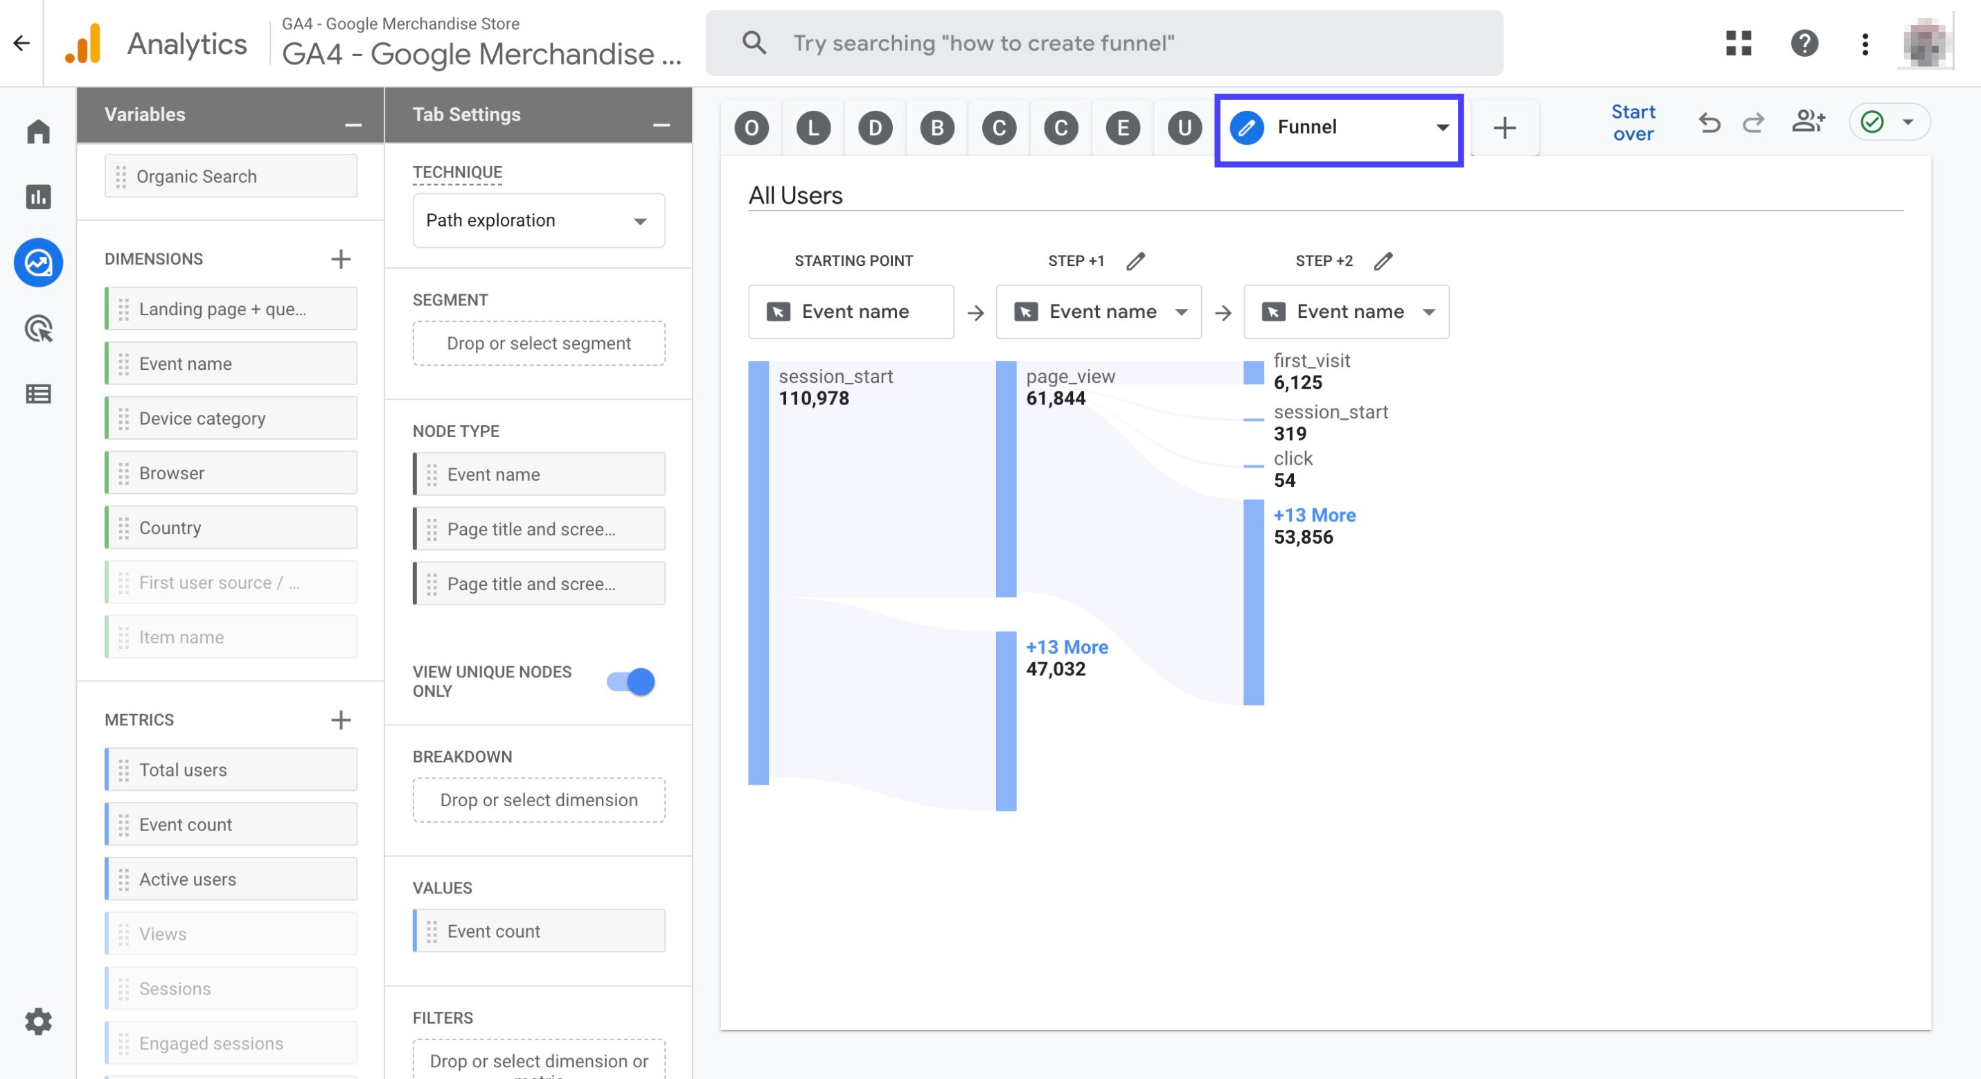Click the add collaborator icon
The width and height of the screenshot is (1981, 1079).
tap(1810, 123)
